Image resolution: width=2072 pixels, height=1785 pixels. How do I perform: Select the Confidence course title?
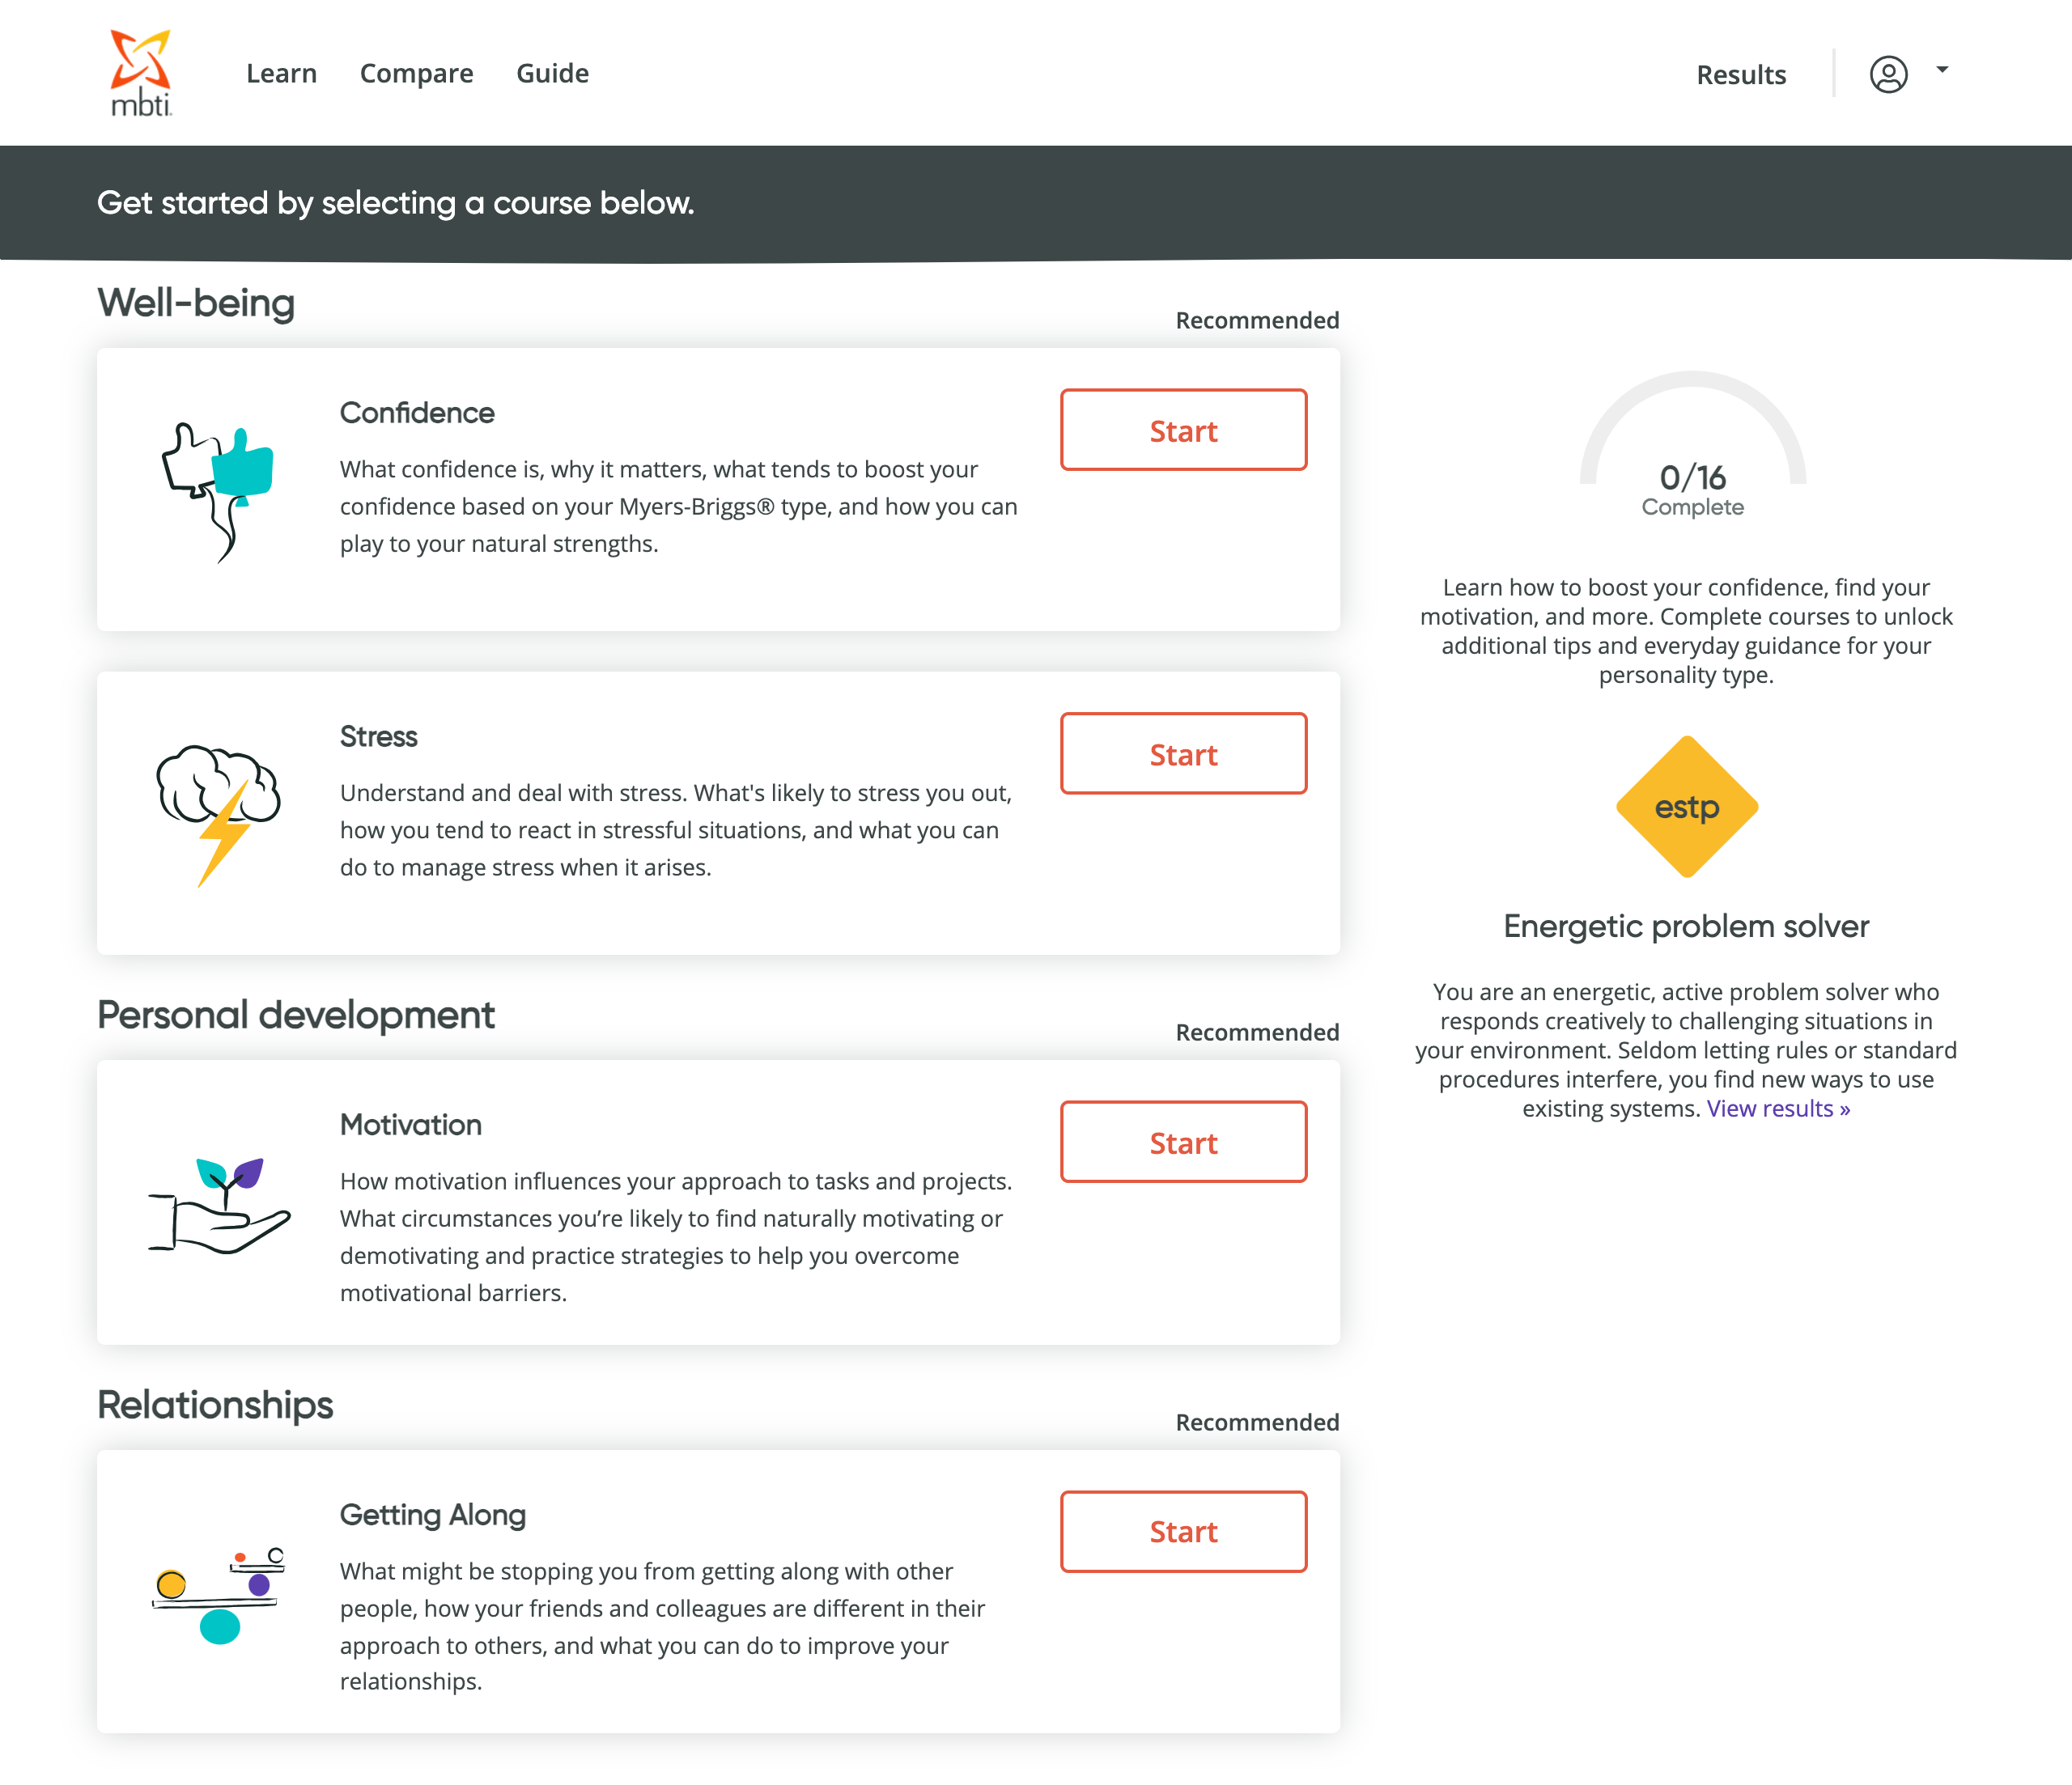click(417, 413)
